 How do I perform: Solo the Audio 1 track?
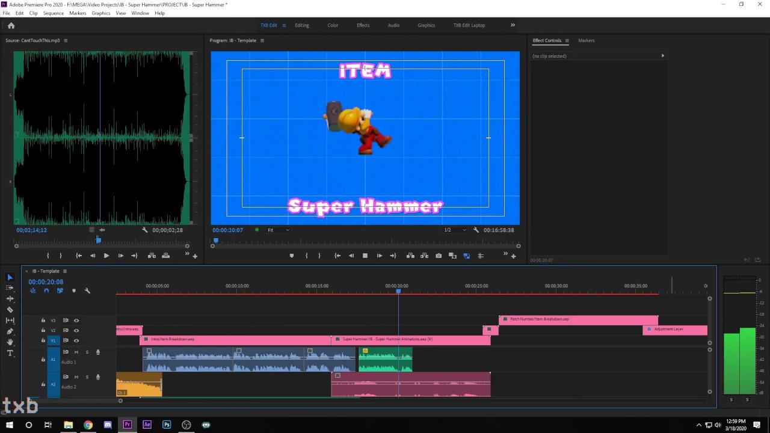coord(87,352)
